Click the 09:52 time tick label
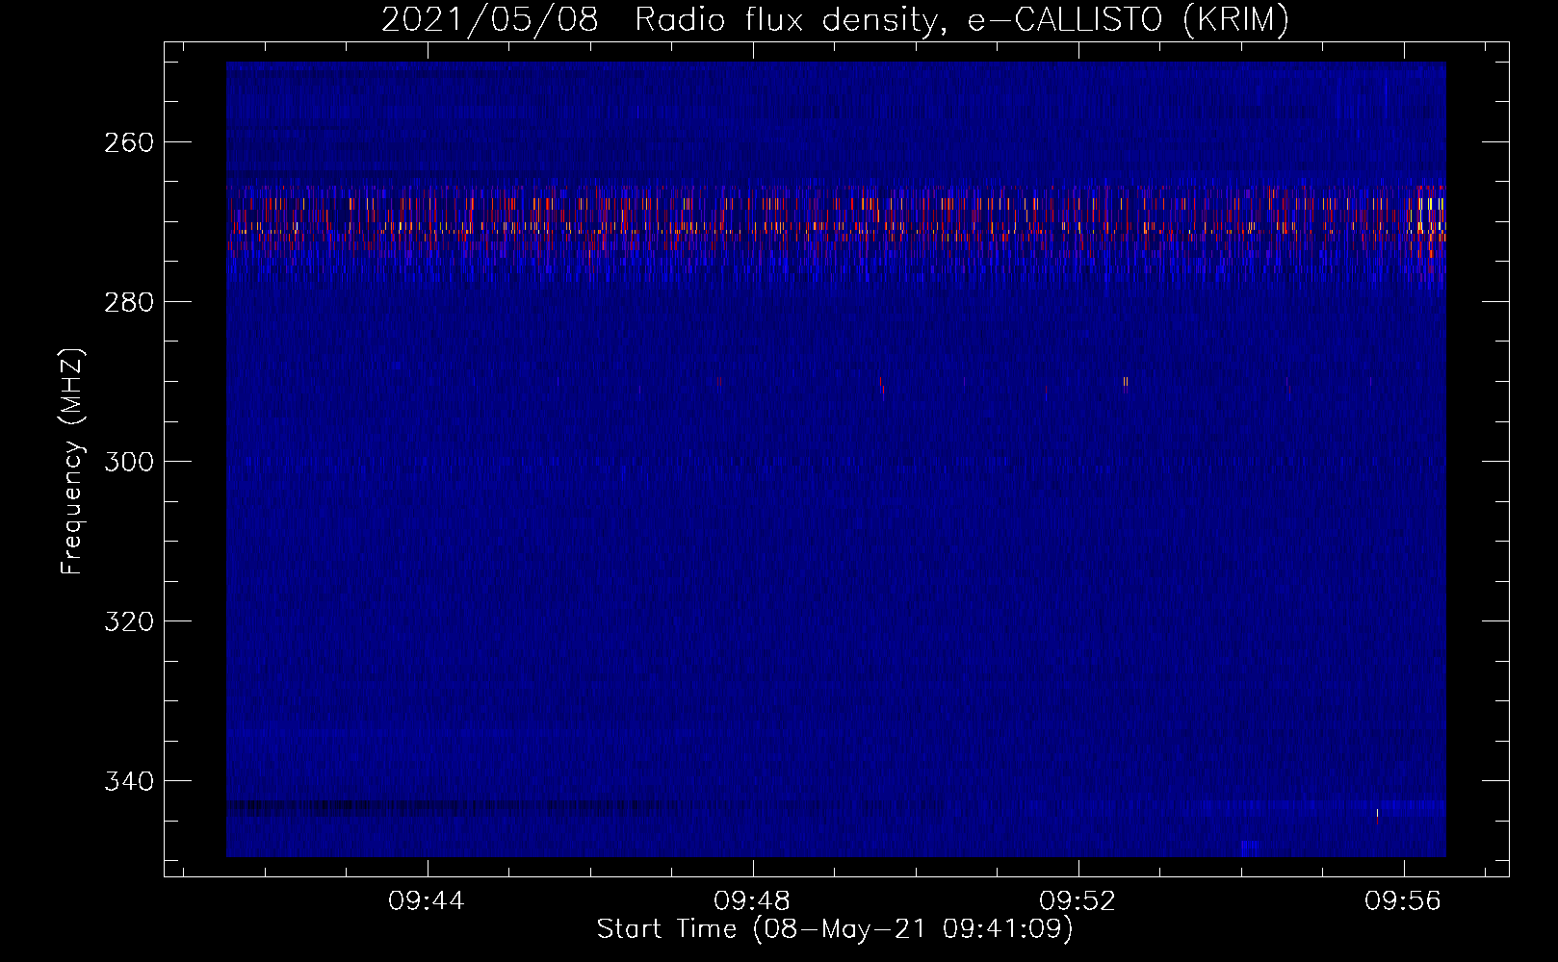 click(x=1078, y=901)
